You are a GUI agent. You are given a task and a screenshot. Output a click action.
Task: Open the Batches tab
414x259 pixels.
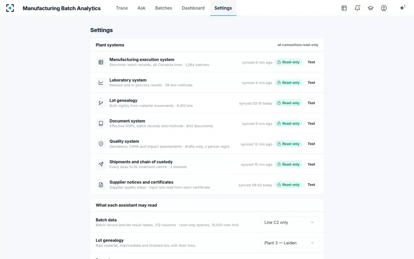[164, 8]
